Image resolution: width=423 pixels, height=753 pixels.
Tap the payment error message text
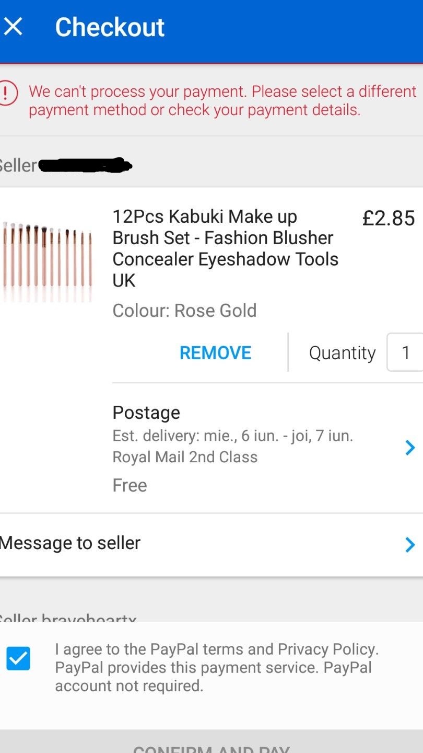point(222,100)
